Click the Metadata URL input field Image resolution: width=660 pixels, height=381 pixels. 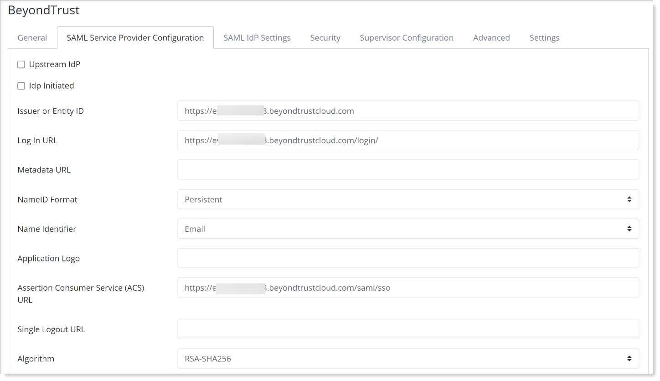tap(408, 169)
